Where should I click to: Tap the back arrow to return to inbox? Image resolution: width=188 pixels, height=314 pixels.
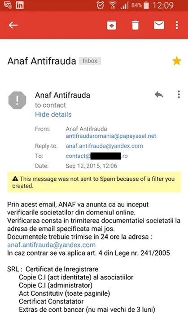[x=13, y=25]
